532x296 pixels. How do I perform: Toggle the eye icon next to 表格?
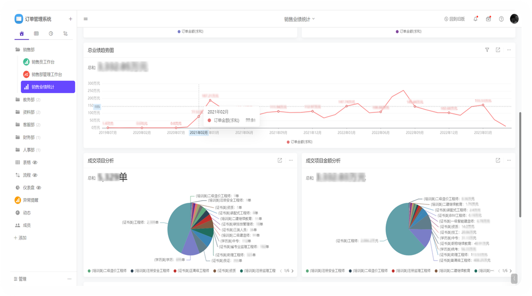[x=35, y=162]
